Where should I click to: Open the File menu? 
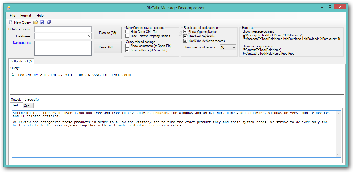point(12,16)
